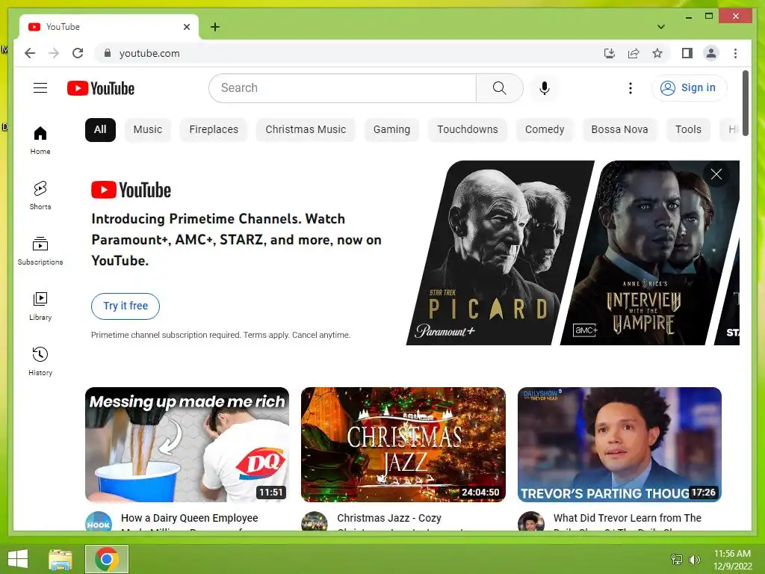This screenshot has width=765, height=574.
Task: Click the Sign in button
Action: [x=688, y=88]
